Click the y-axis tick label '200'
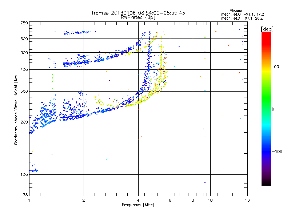 click(24, 122)
